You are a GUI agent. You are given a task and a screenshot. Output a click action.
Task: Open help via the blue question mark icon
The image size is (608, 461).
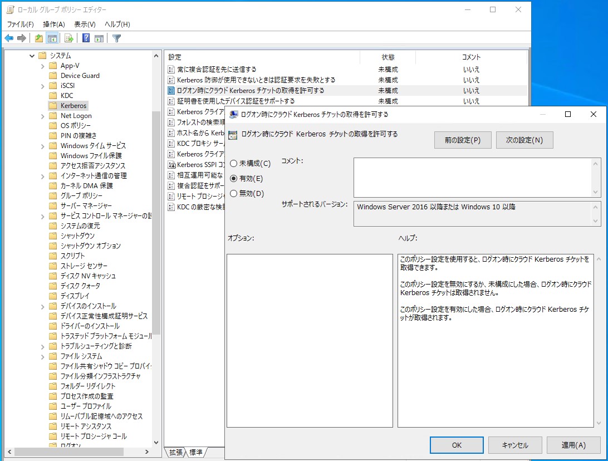pyautogui.click(x=85, y=38)
